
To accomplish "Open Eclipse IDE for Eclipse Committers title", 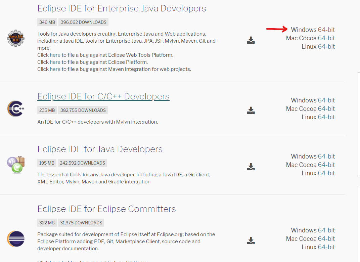I will click(106, 209).
